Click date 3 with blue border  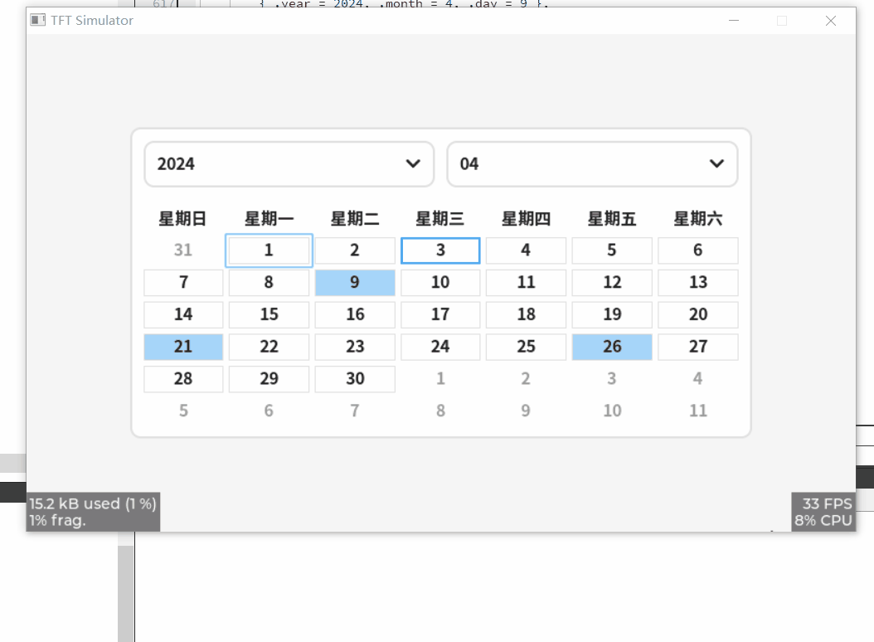click(x=439, y=250)
